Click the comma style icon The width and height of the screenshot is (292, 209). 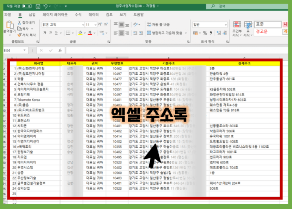pos(211,33)
